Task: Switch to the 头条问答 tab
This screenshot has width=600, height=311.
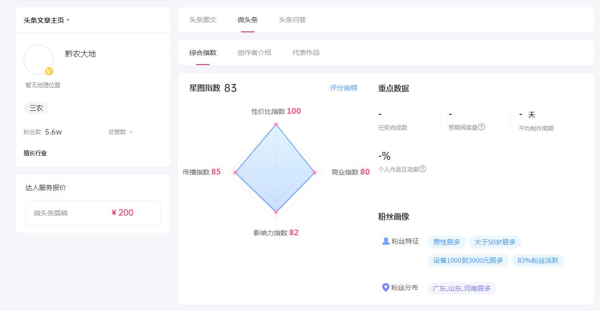Action: click(x=293, y=20)
